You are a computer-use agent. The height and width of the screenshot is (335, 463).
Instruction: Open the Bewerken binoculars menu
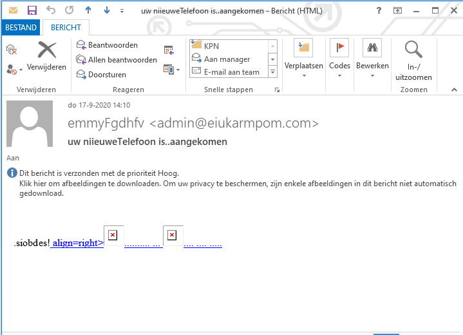[372, 59]
